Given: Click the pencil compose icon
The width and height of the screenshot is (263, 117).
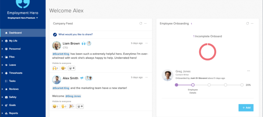Looking at the screenshot, I should [x=55, y=35].
